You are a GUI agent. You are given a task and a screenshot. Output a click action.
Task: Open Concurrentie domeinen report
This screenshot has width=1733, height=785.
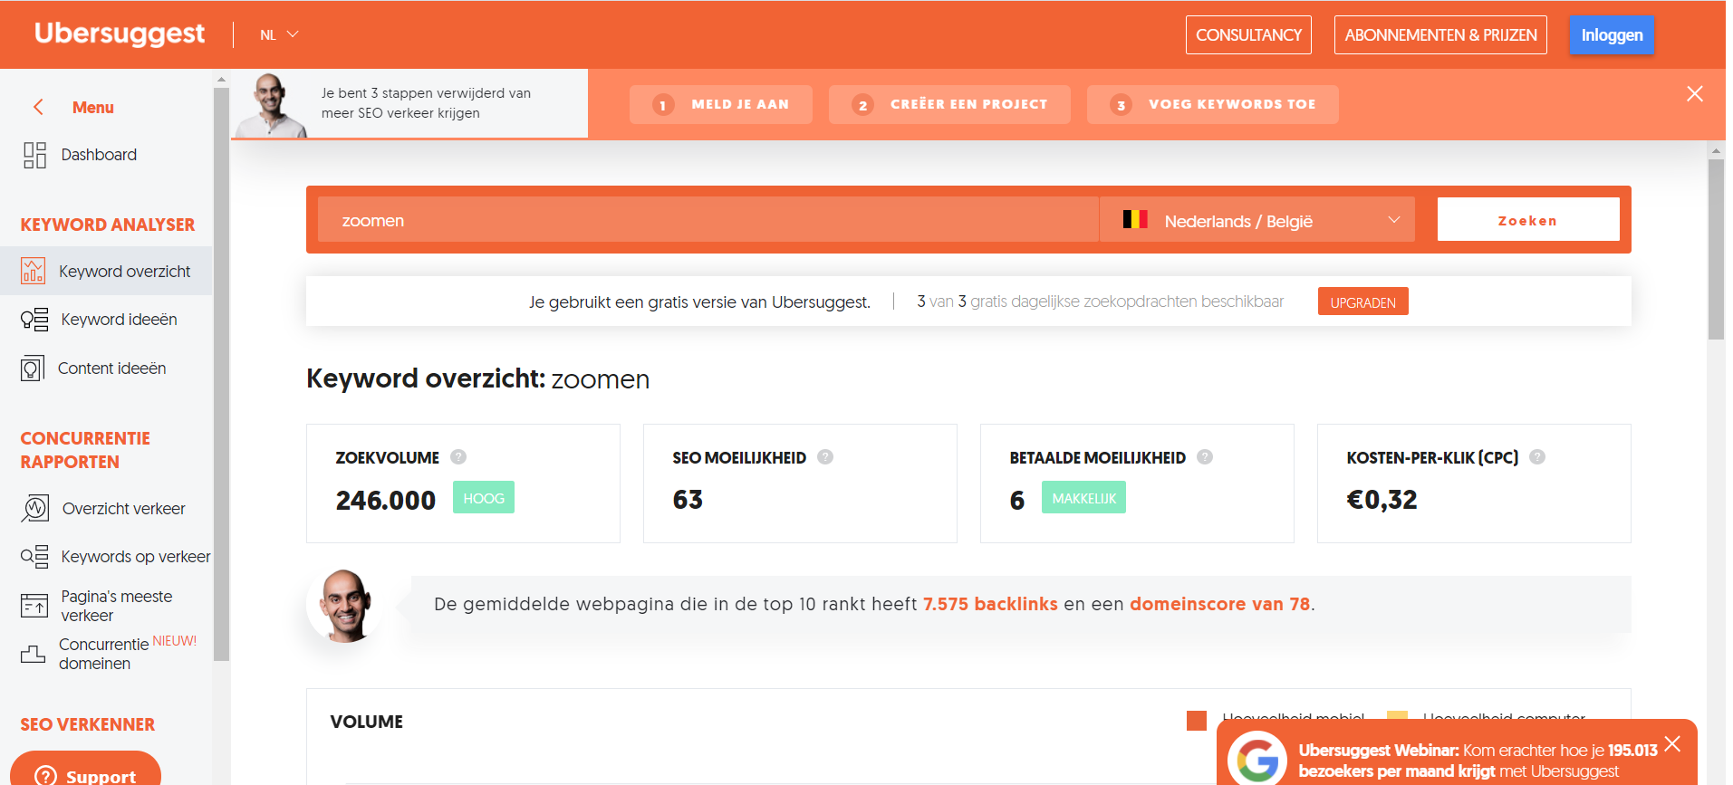point(103,654)
